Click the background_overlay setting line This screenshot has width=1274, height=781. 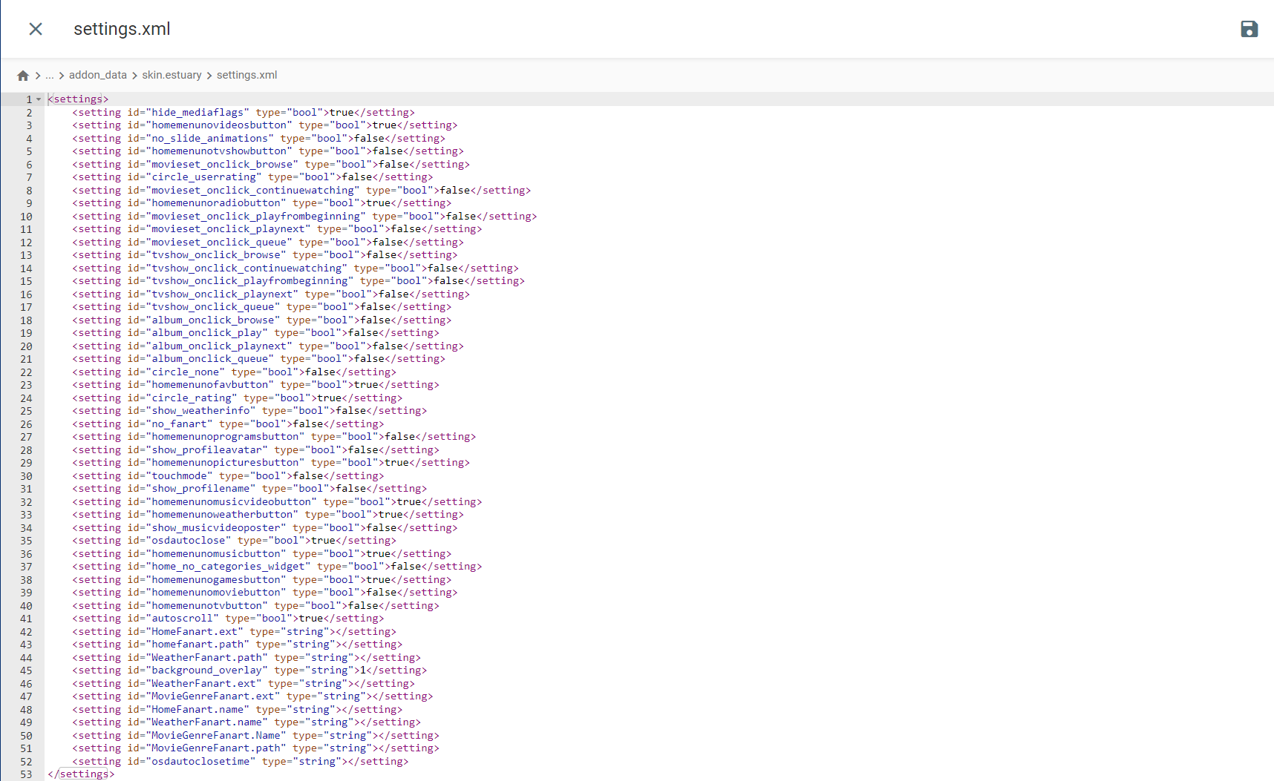click(x=249, y=670)
